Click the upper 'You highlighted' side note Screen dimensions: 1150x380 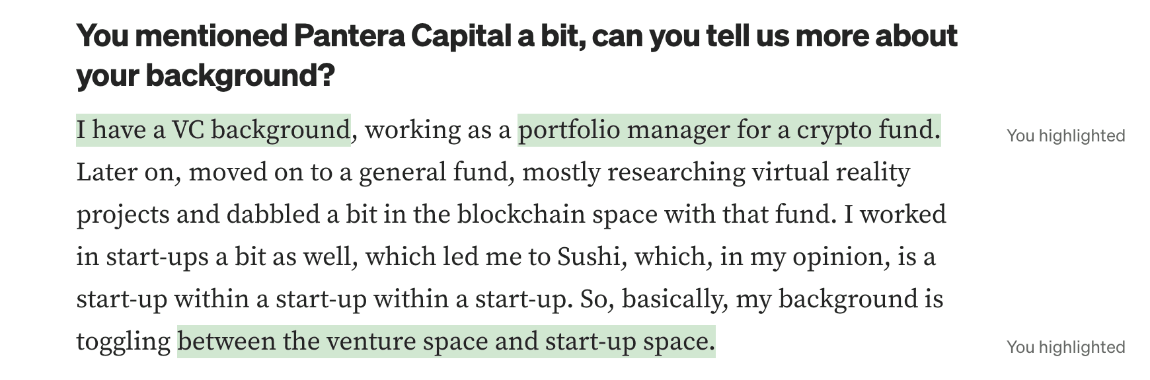(1065, 135)
